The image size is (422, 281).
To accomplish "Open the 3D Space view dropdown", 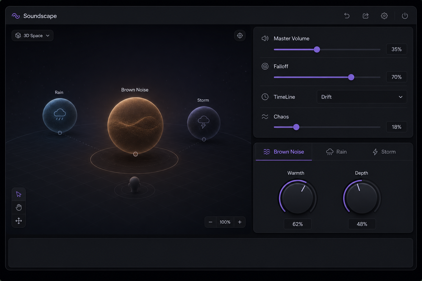I will pyautogui.click(x=32, y=35).
